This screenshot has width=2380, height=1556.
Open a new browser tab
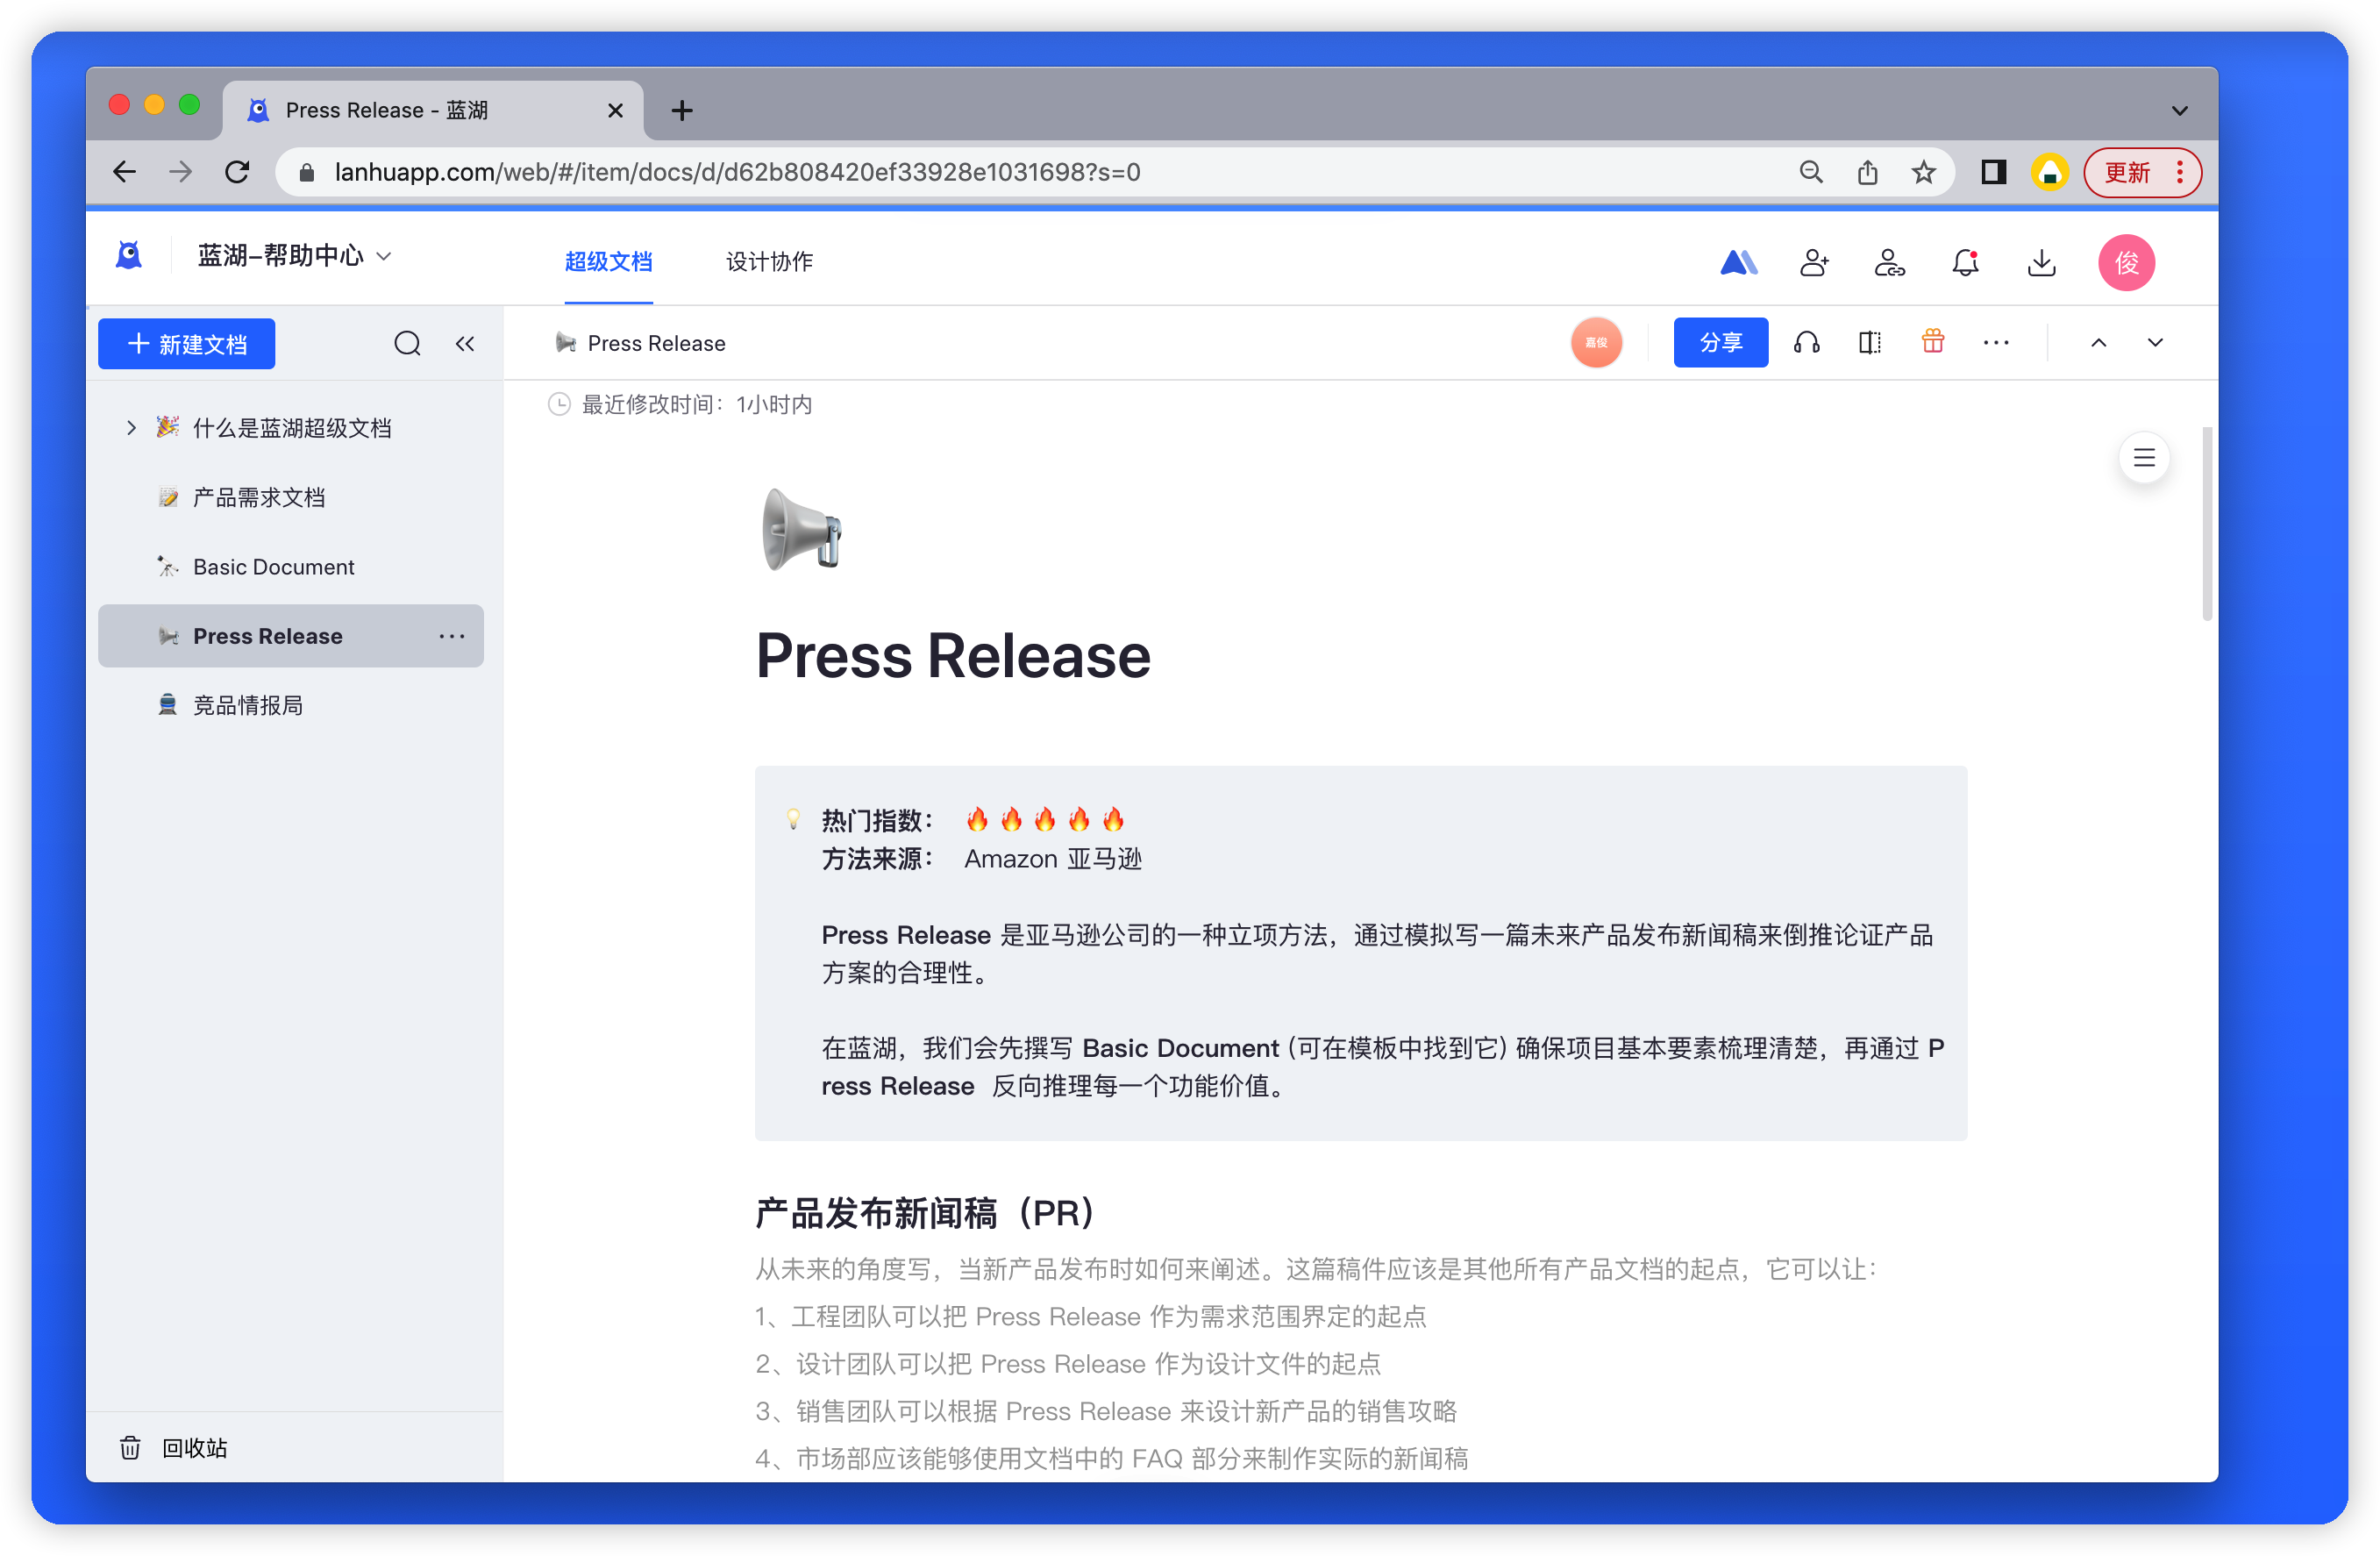682,110
